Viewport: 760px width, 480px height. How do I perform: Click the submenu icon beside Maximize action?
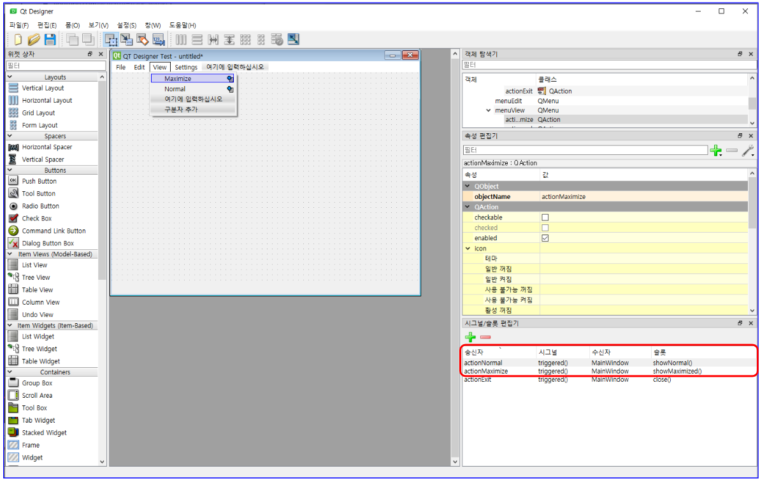(230, 78)
